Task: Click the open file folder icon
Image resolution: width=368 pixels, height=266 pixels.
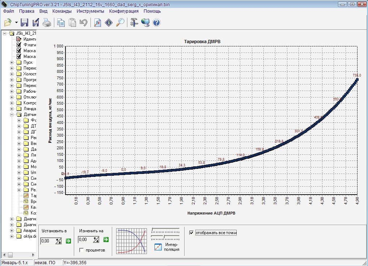Action: [x=8, y=23]
